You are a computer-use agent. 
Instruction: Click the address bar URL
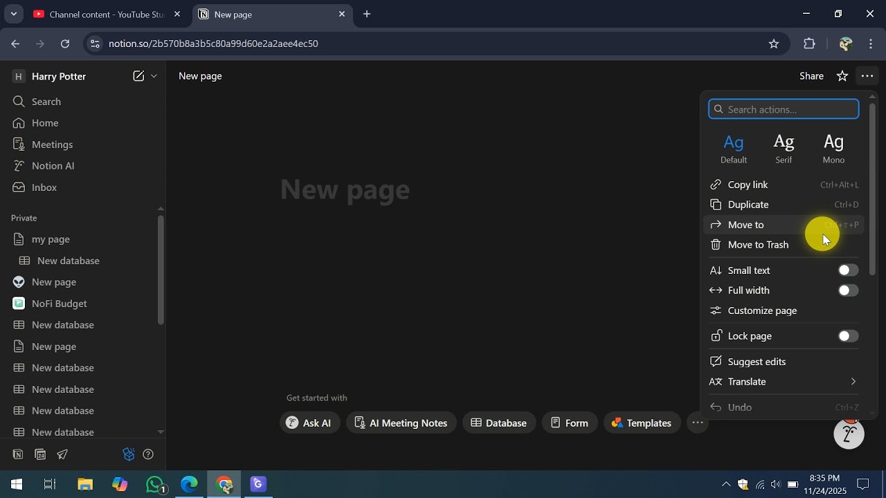coord(213,44)
